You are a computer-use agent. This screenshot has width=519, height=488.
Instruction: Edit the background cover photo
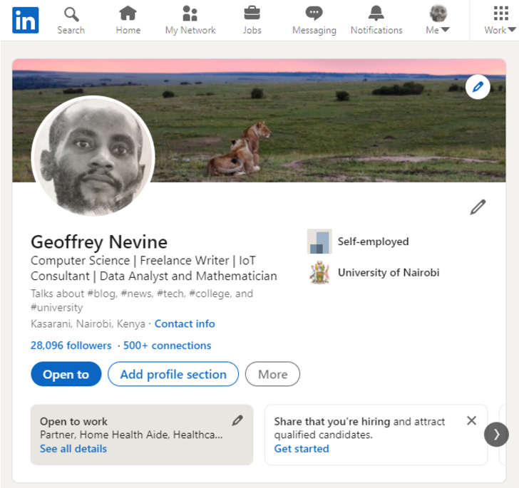coord(478,88)
